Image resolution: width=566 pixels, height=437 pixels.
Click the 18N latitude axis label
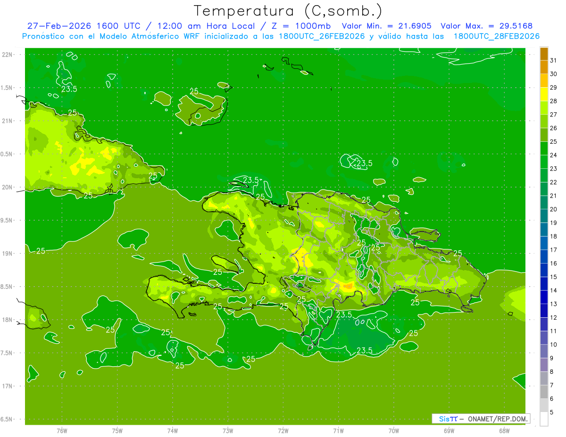tap(7, 320)
